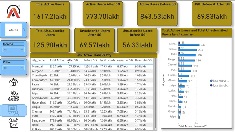Click the table vertical scrollbar
The width and height of the screenshot is (235, 132).
coord(155,93)
